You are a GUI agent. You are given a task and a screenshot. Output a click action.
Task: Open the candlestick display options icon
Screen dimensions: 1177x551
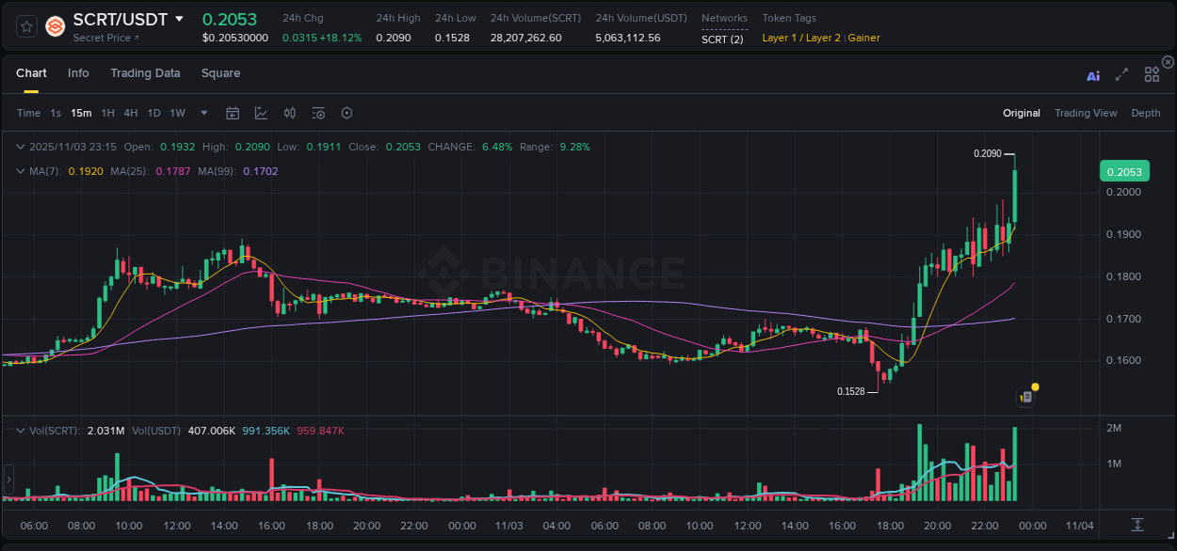point(289,113)
